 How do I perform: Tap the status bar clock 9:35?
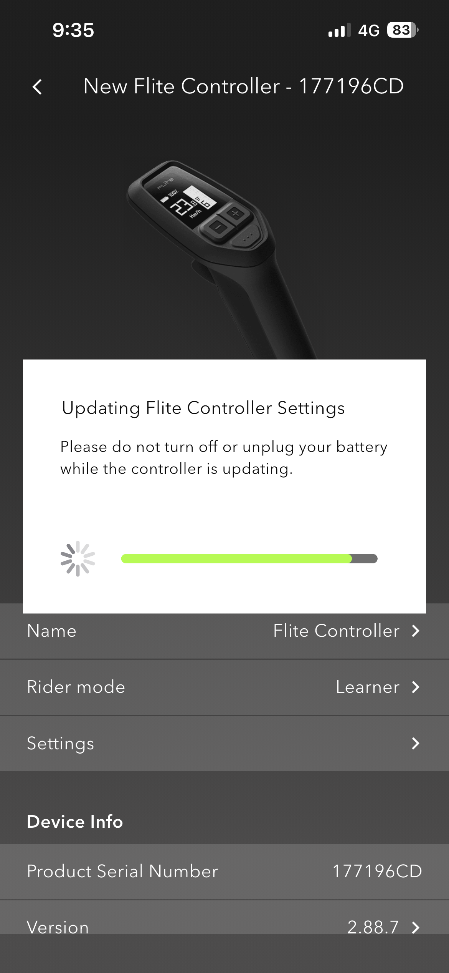(73, 30)
